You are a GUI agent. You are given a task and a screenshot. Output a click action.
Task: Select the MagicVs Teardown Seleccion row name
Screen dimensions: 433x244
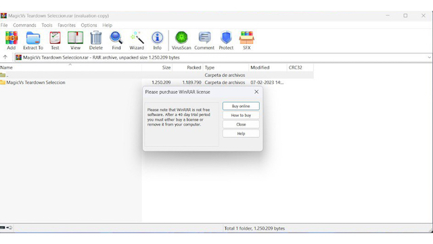click(36, 82)
